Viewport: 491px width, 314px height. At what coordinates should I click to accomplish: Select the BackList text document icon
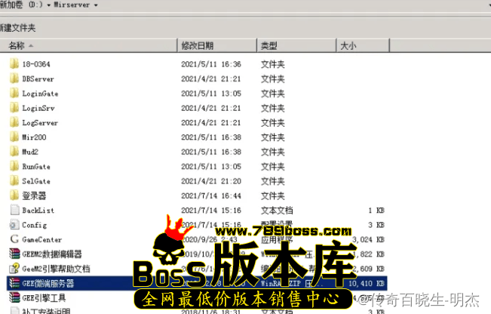coord(14,210)
